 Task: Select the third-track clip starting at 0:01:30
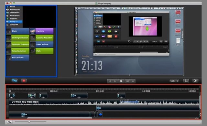(147, 108)
